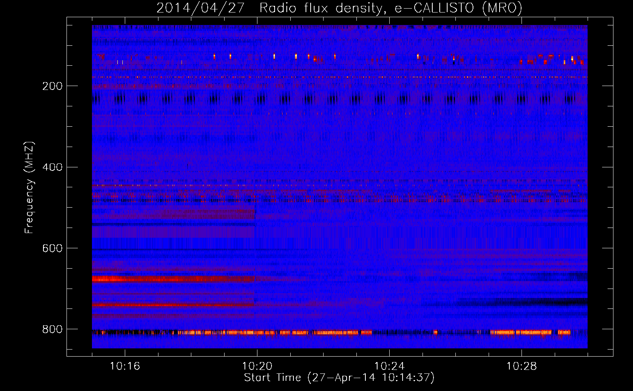
Task: Click the 10:28 time tick label
Action: click(522, 366)
